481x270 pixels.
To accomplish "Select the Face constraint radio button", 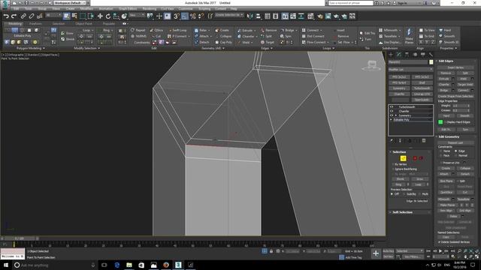I will pos(441,155).
